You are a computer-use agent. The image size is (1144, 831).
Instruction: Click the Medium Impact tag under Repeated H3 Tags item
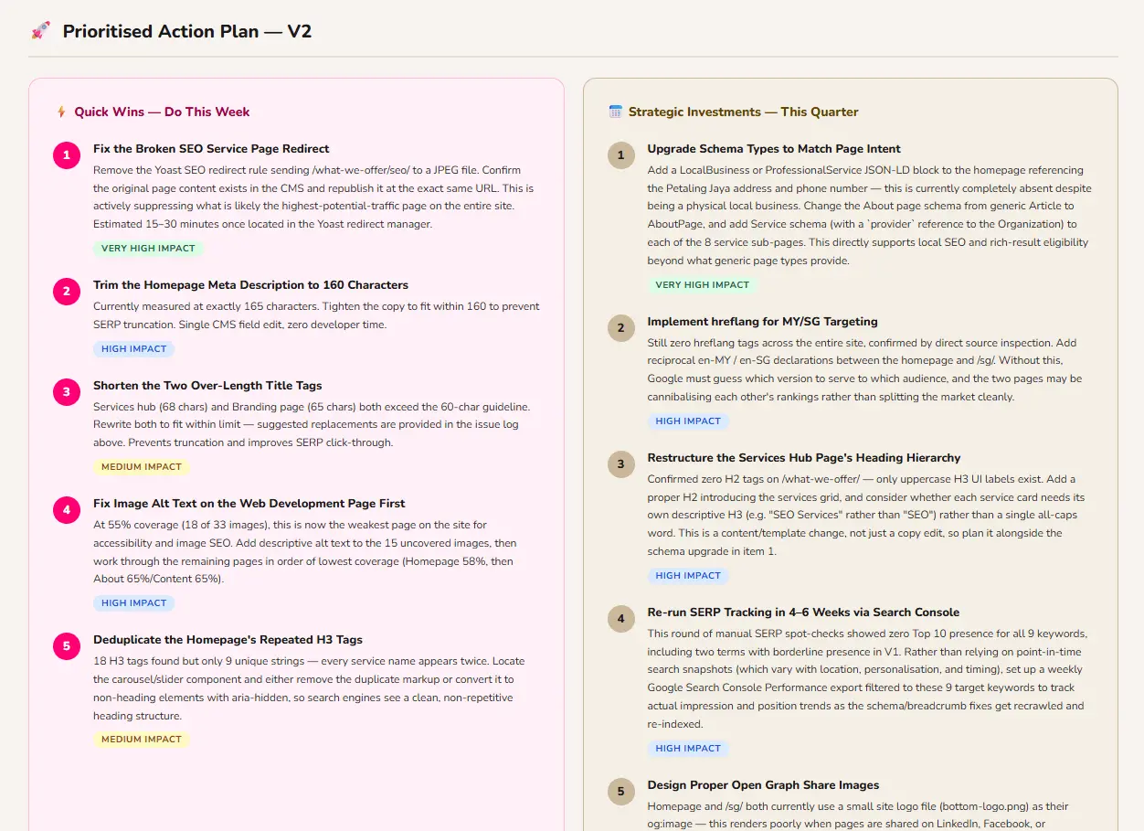point(142,739)
